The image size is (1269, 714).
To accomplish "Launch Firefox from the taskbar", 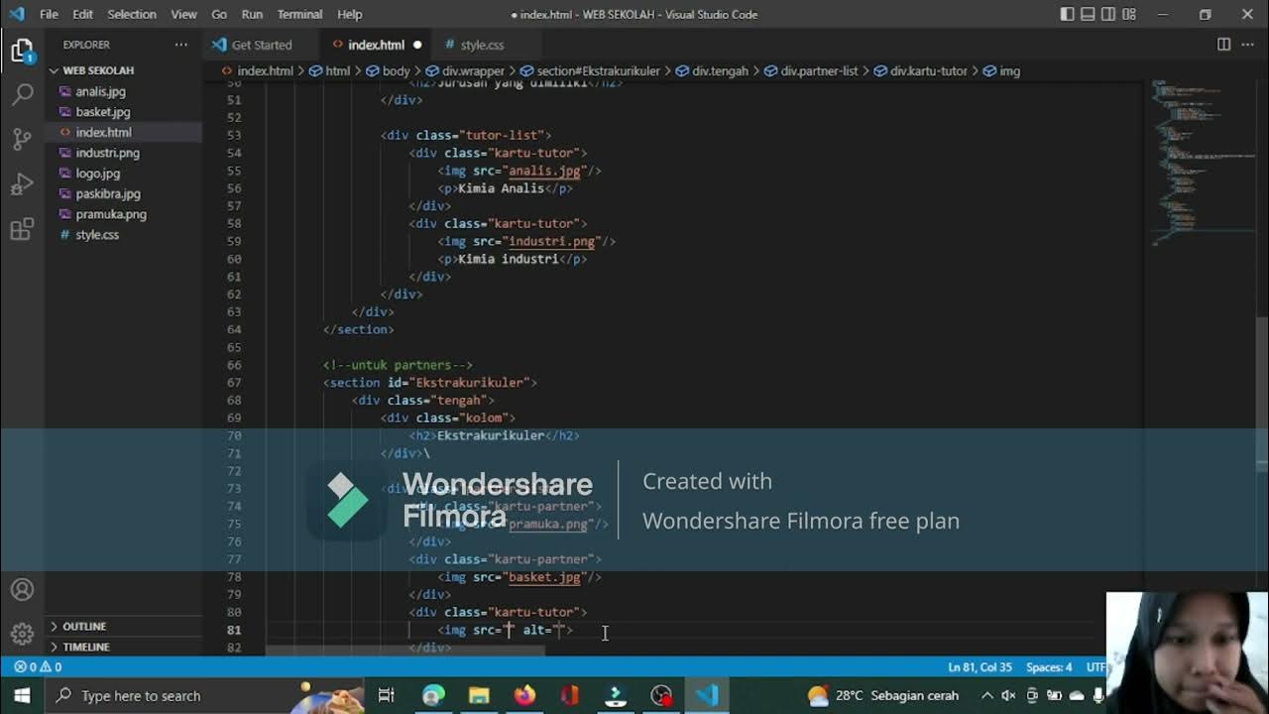I will 524,695.
